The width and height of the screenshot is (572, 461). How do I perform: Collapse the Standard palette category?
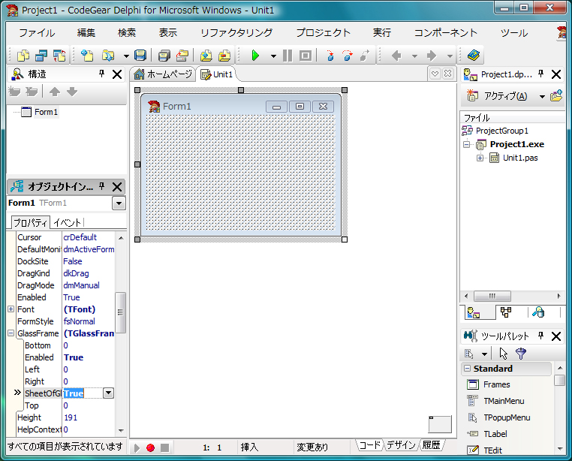pos(467,369)
